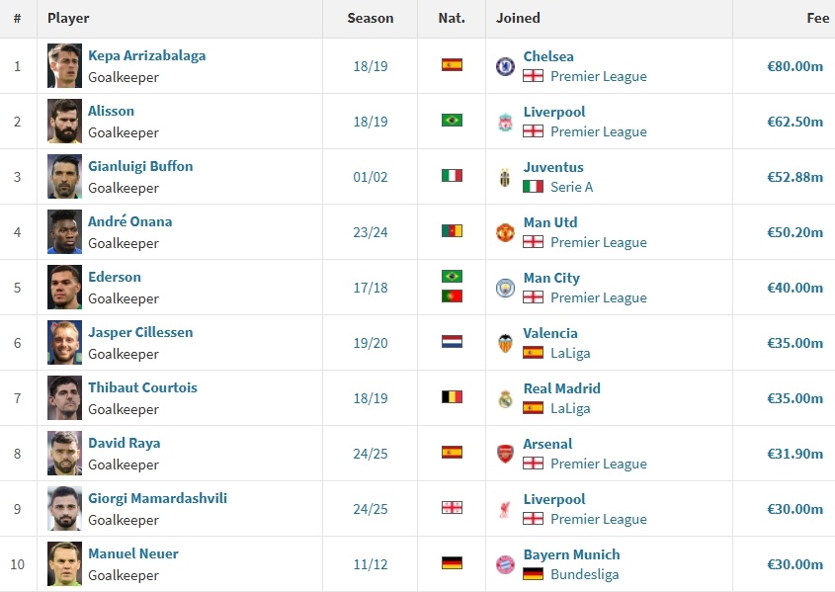835x592 pixels.
Task: Click André Onana's portrait thumbnail
Action: (64, 232)
